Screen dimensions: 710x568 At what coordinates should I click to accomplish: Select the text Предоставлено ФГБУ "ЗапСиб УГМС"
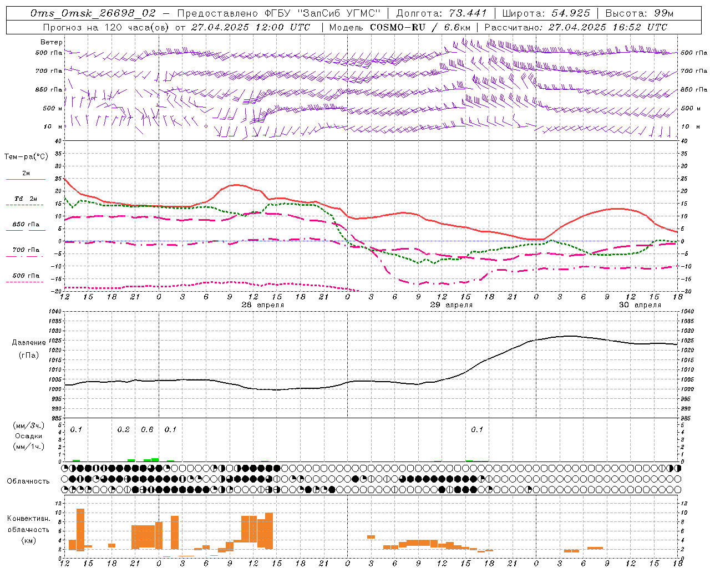[x=279, y=13]
